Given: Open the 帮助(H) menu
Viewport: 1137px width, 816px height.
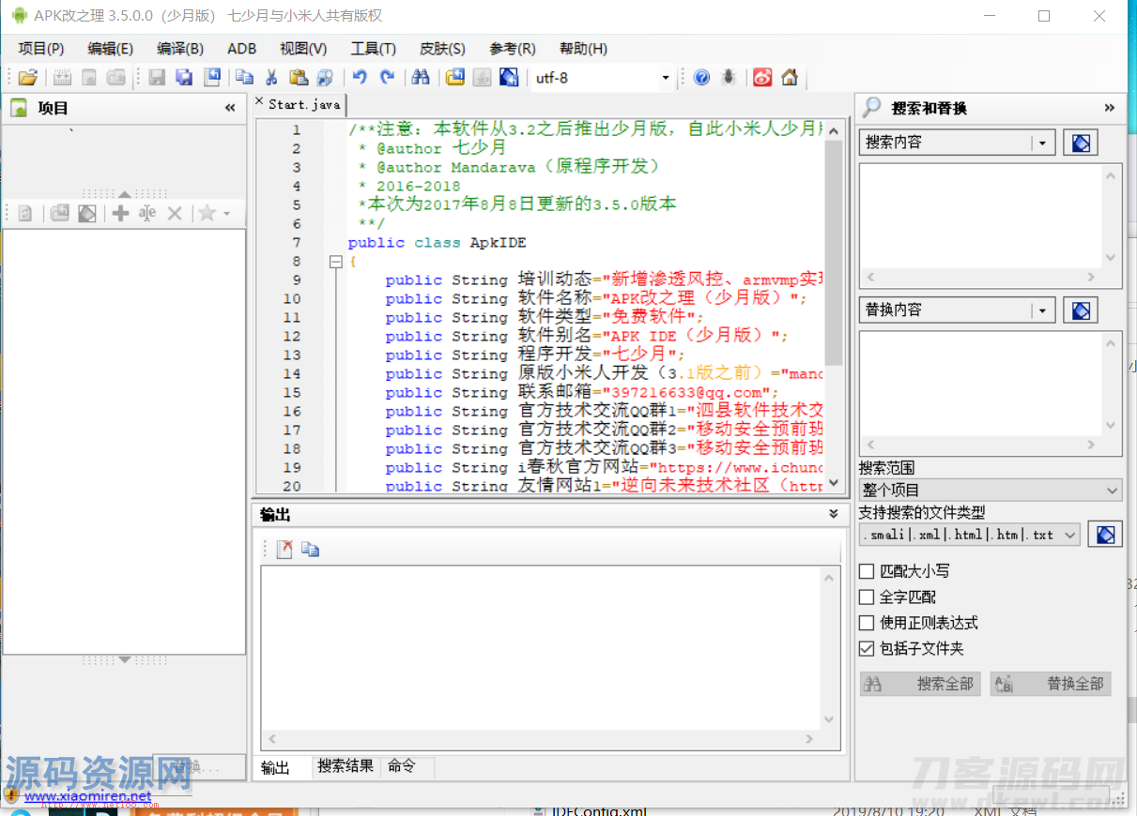Looking at the screenshot, I should coord(583,49).
